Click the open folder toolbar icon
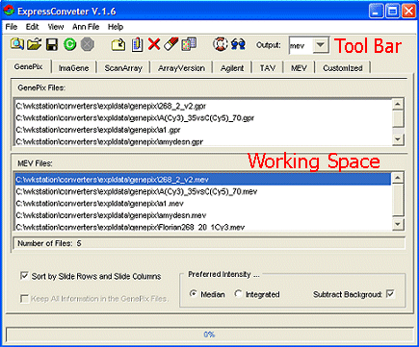Image resolution: width=419 pixels, height=347 pixels. coord(34,44)
